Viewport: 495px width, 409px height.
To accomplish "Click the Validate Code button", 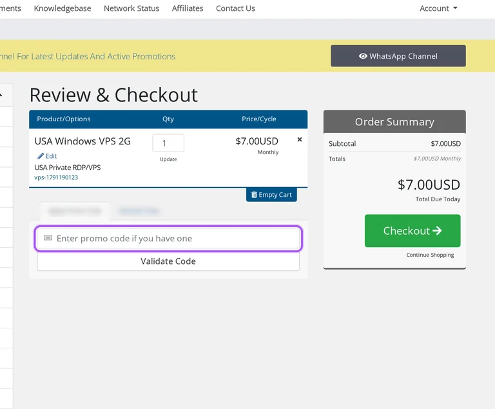I will [x=168, y=261].
